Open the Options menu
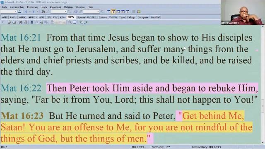The height and width of the screenshot is (149, 265). (68, 7)
